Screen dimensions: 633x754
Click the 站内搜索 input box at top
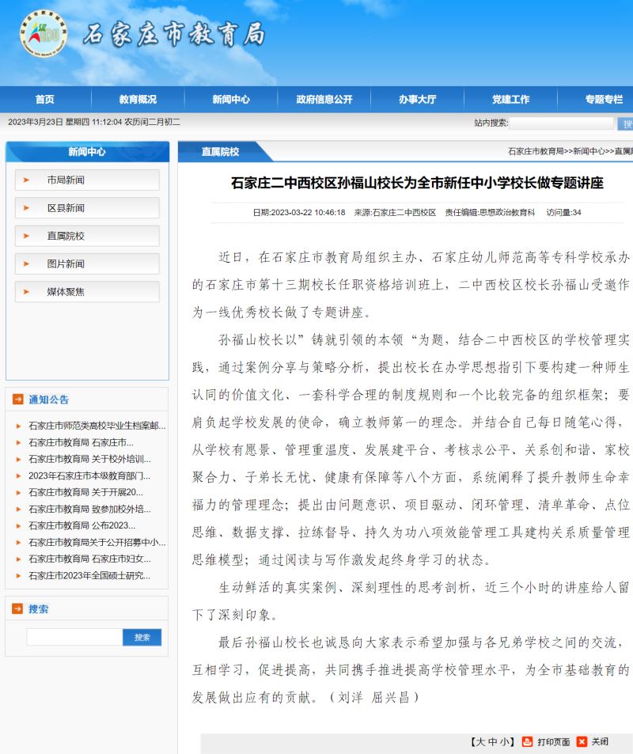(x=561, y=123)
